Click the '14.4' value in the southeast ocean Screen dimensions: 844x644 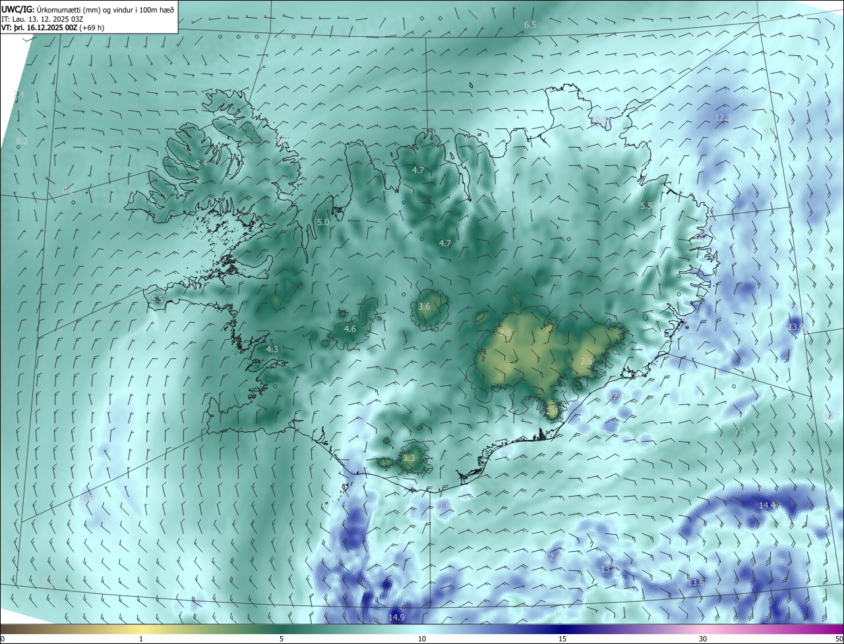(768, 505)
